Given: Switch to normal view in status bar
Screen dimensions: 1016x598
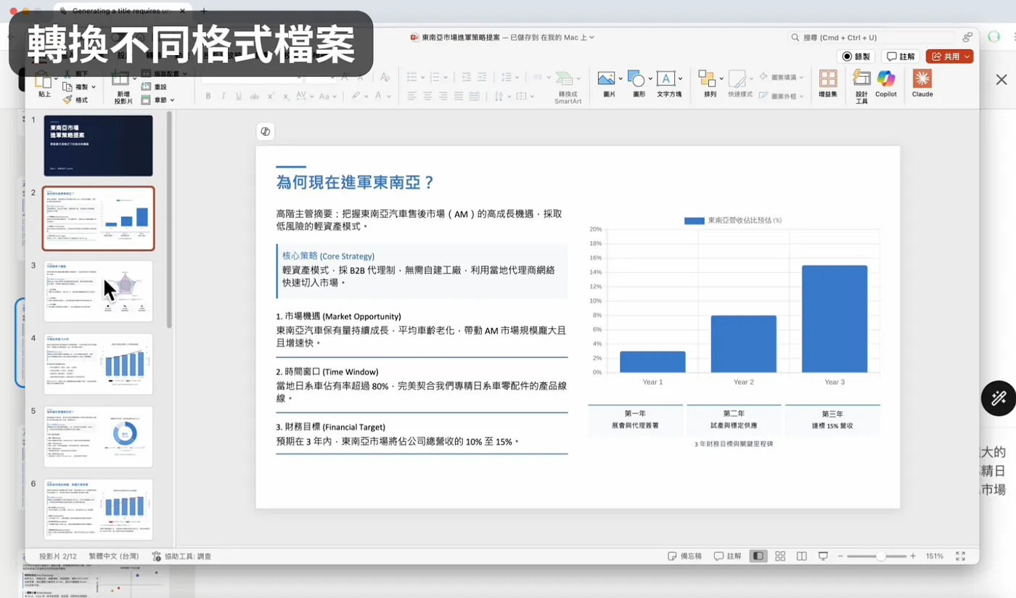Looking at the screenshot, I should 758,556.
